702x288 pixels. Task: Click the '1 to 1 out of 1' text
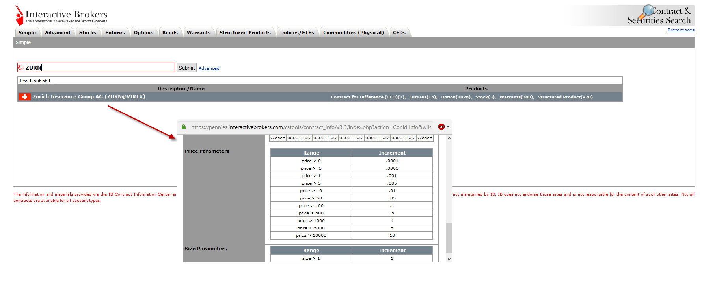tap(35, 81)
